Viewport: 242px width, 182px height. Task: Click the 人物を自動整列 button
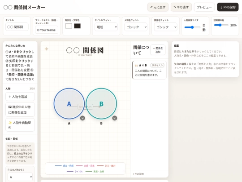(x=20, y=125)
